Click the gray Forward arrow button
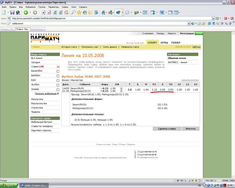Viewport: 235px width, 188px height. pos(35,13)
